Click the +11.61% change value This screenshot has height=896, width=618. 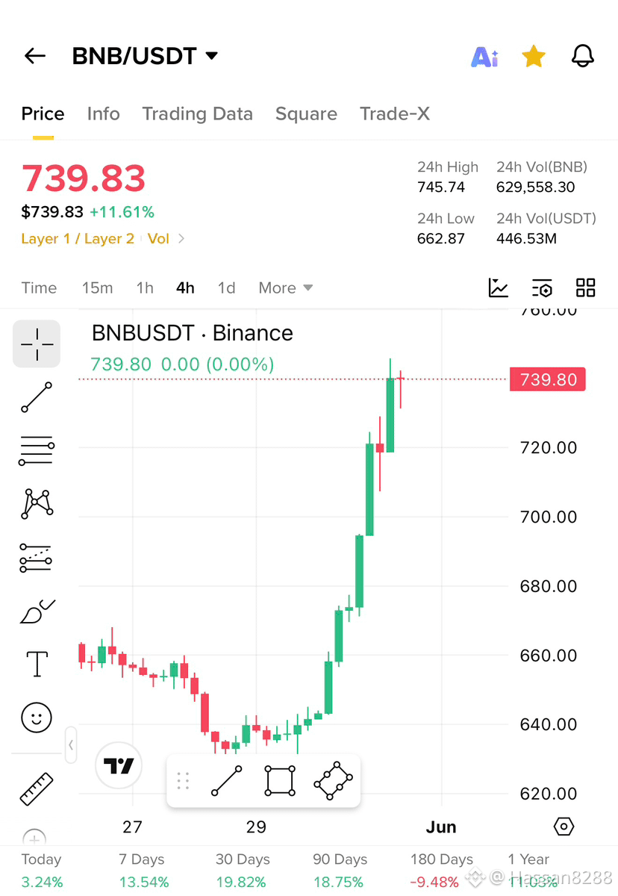pyautogui.click(x=122, y=212)
